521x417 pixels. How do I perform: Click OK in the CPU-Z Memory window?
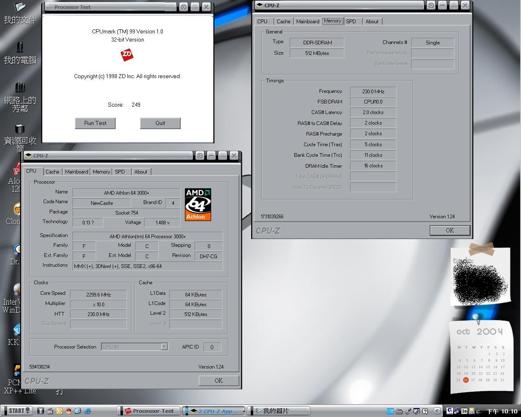[x=449, y=230]
